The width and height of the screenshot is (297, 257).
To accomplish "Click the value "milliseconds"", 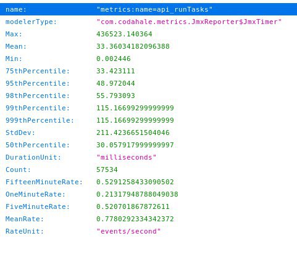I will (x=126, y=157).
